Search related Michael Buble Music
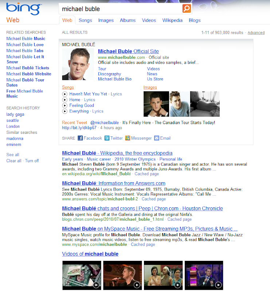 coord(26,39)
